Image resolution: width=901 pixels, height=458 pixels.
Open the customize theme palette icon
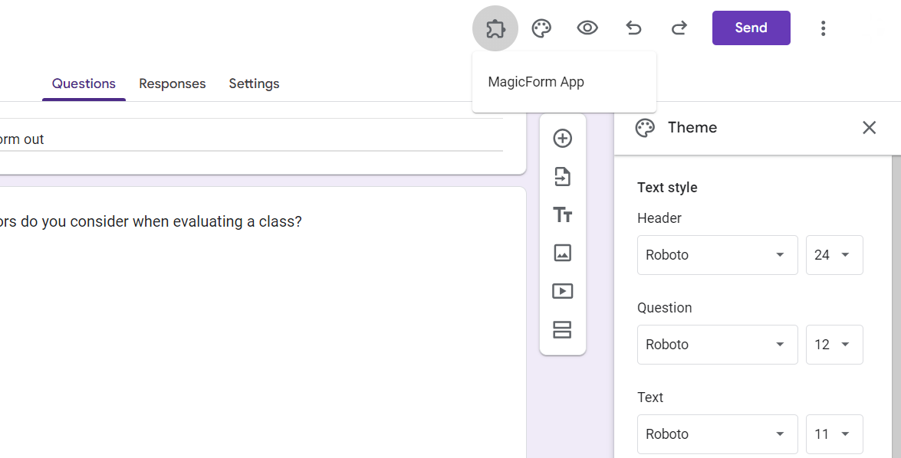coord(541,28)
